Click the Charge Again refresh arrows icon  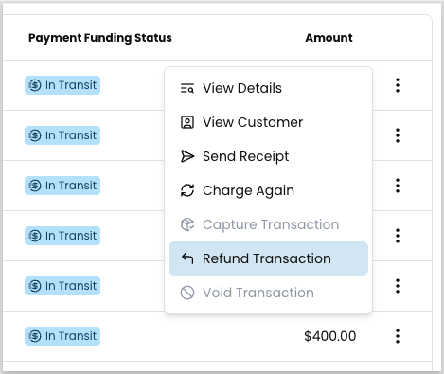click(x=187, y=190)
